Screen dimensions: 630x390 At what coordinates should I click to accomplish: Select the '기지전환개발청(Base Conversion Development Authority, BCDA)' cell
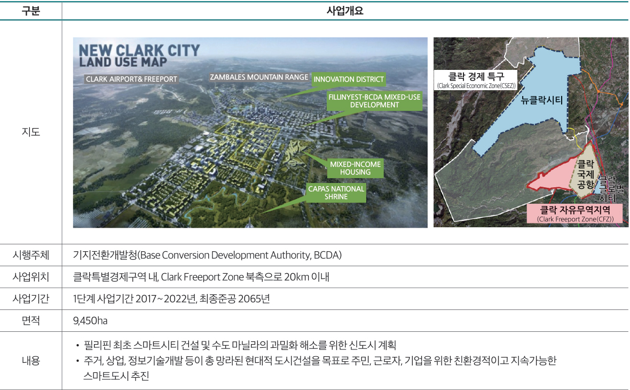207,255
